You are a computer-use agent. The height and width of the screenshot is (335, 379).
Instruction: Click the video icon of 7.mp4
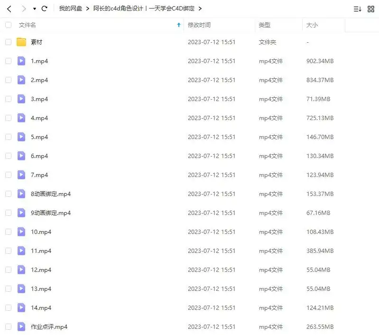point(21,175)
